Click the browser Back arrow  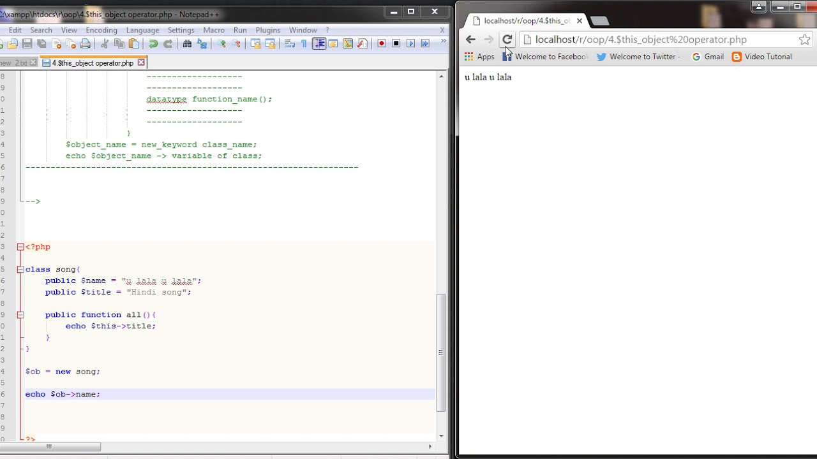point(470,40)
